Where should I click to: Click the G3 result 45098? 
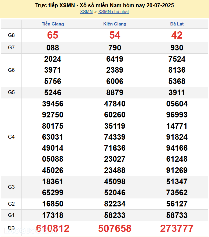[x=115, y=182]
